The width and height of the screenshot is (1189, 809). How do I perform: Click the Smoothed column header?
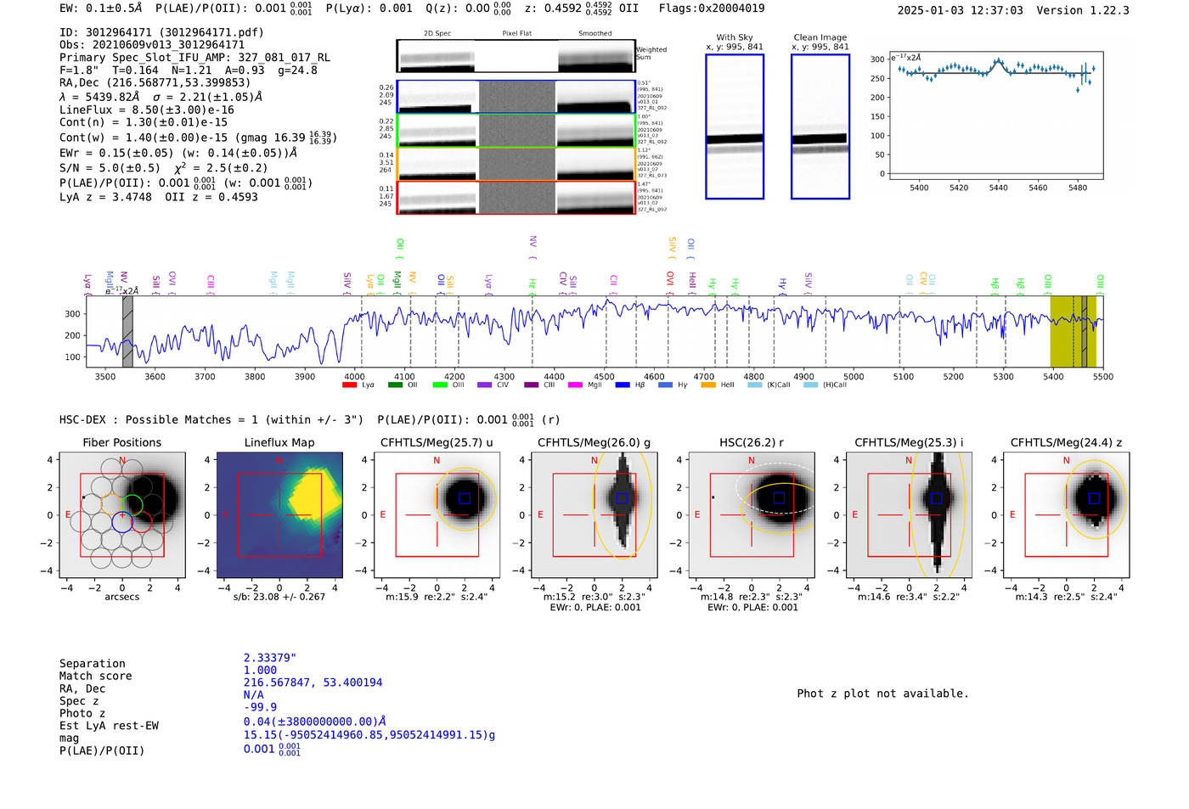[x=594, y=33]
